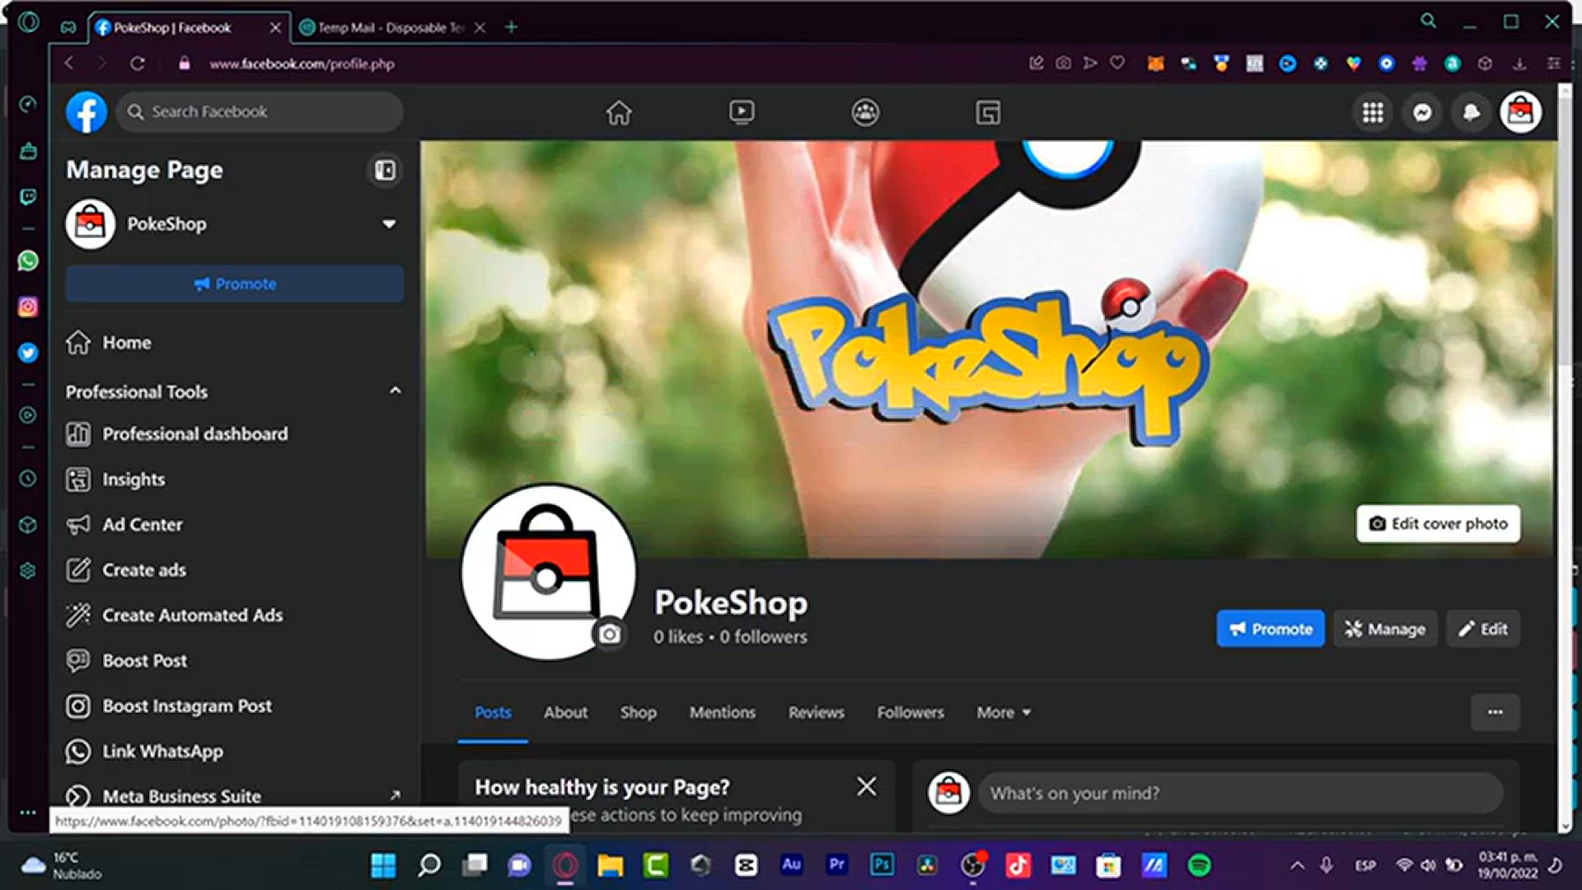1582x890 pixels.
Task: Switch to the Shop tab
Action: (x=639, y=713)
